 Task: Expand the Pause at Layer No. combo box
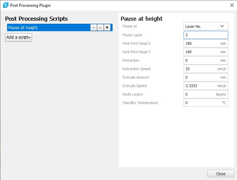click(x=206, y=26)
